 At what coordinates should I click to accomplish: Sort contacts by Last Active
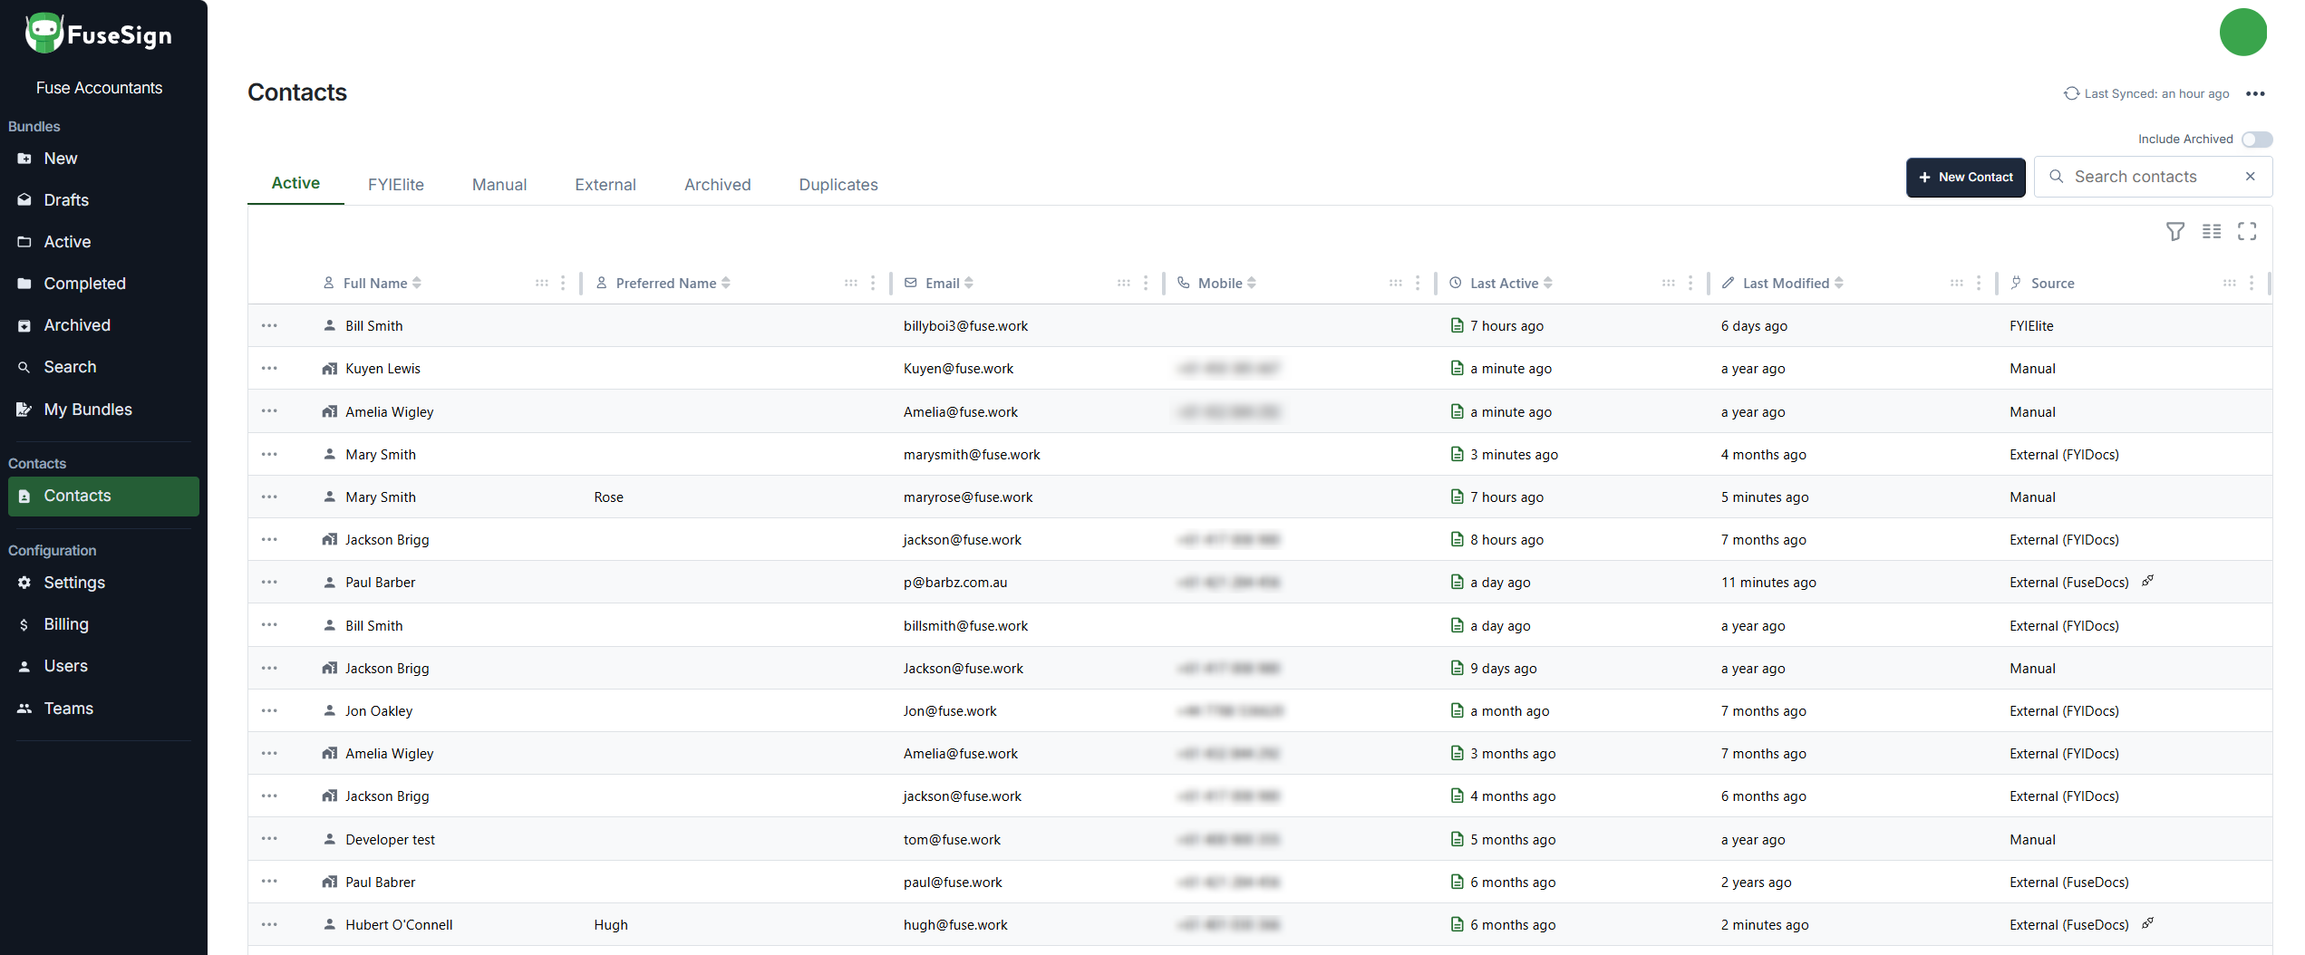click(x=1547, y=283)
